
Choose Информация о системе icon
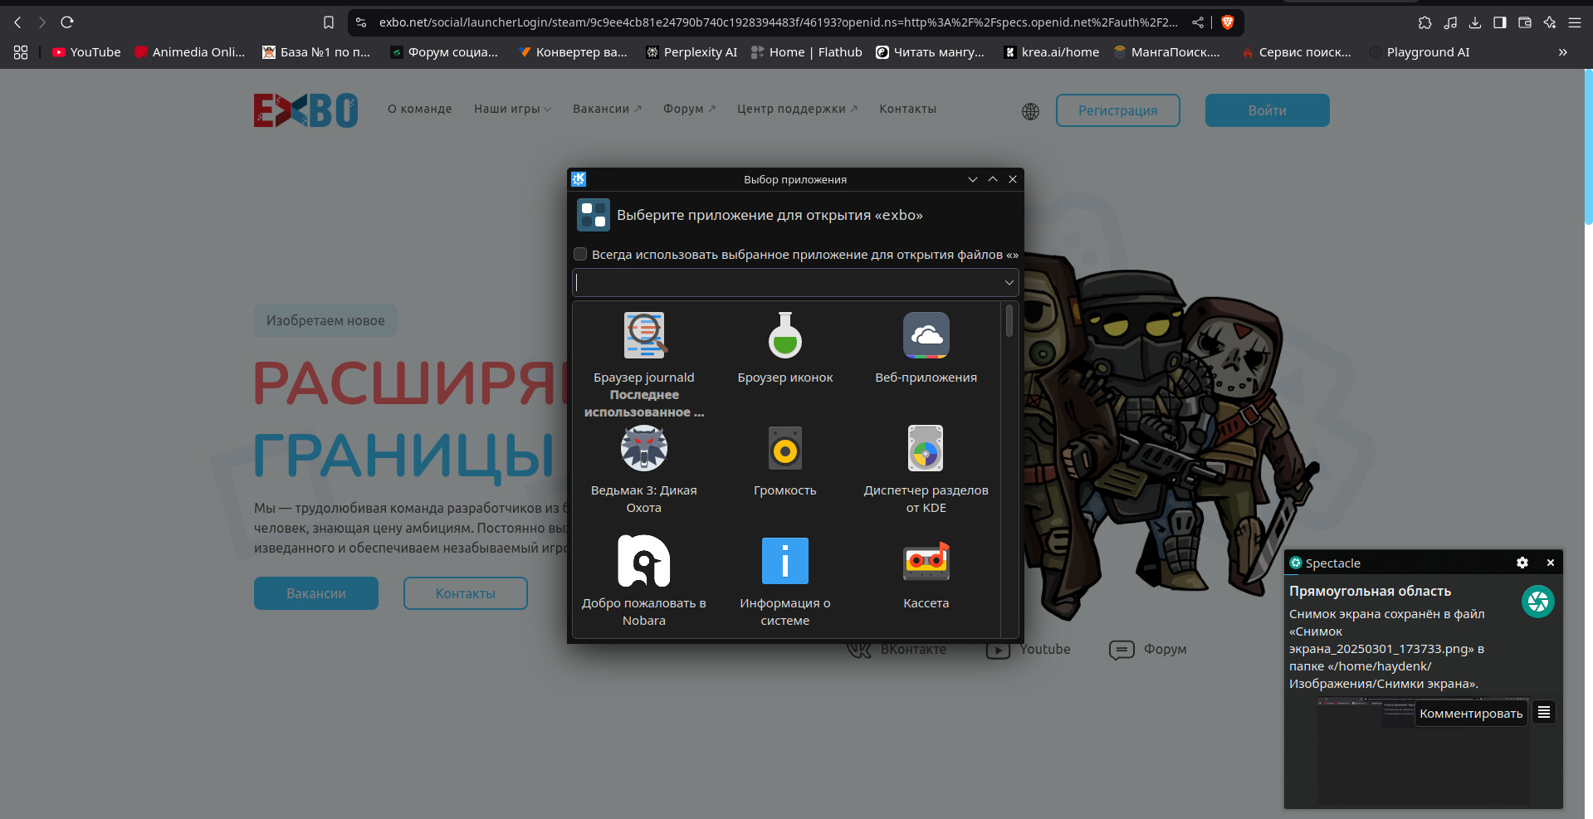pos(784,561)
